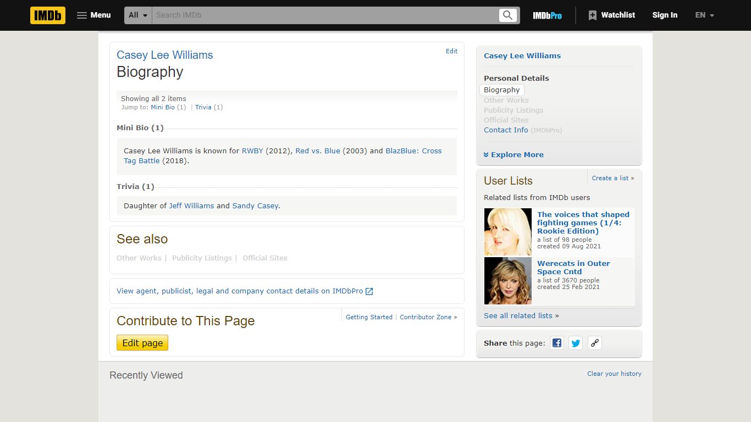
Task: Expand the Explore More section
Action: pyautogui.click(x=513, y=155)
